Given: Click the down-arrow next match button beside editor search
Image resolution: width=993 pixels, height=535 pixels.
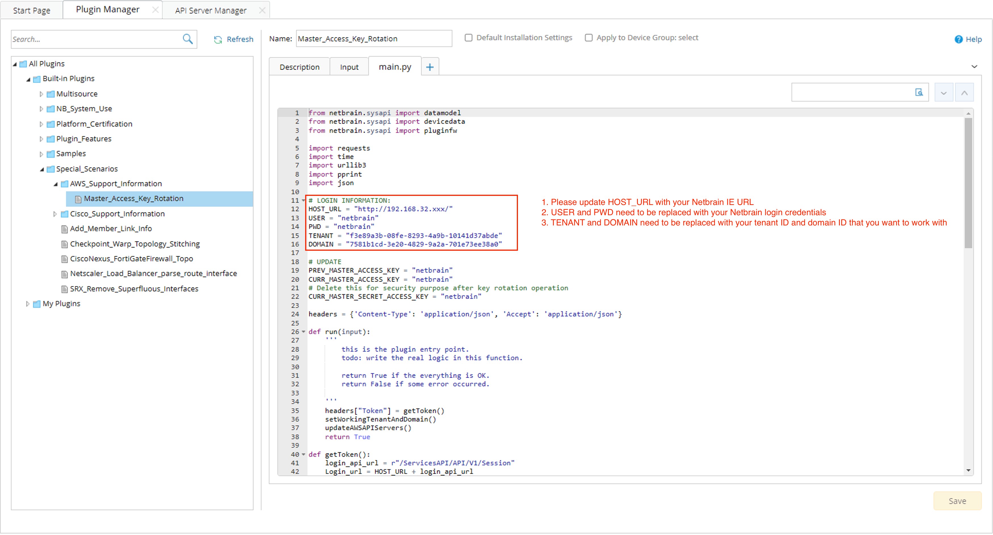Looking at the screenshot, I should point(944,92).
